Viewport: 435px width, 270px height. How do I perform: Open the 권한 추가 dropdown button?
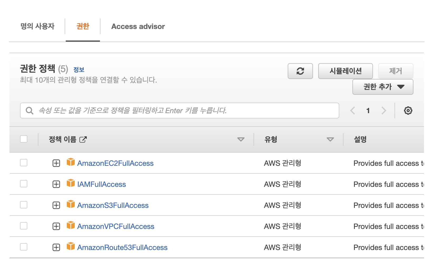(x=383, y=87)
